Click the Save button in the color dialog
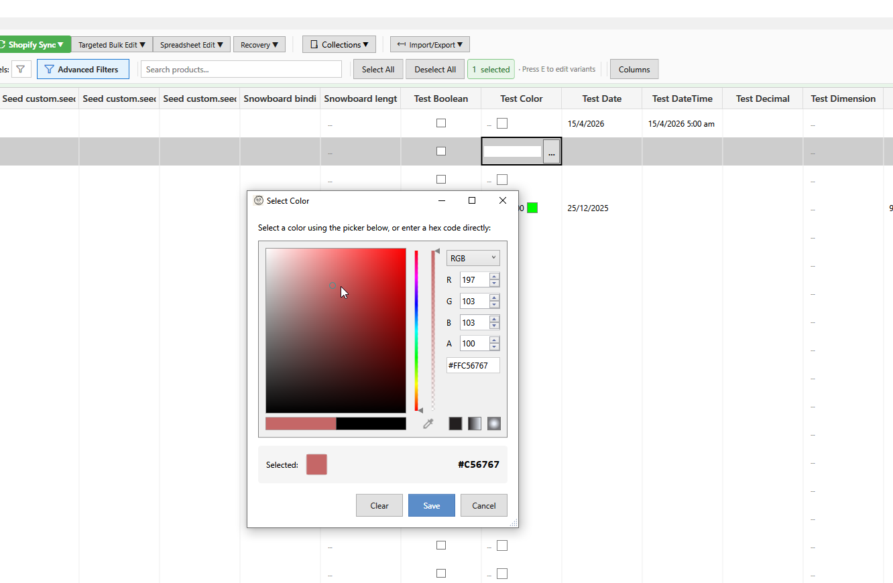Viewport: 893px width, 583px height. pos(431,505)
